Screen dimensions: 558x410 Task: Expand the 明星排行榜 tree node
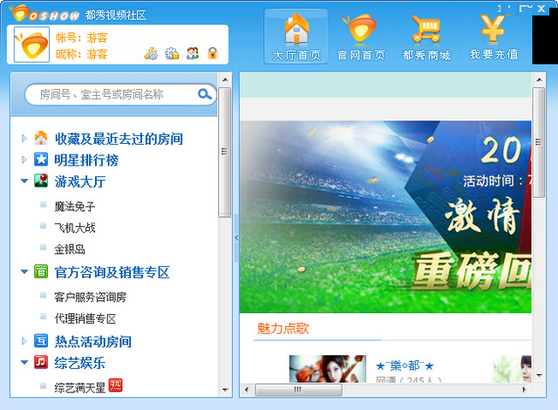(x=24, y=160)
